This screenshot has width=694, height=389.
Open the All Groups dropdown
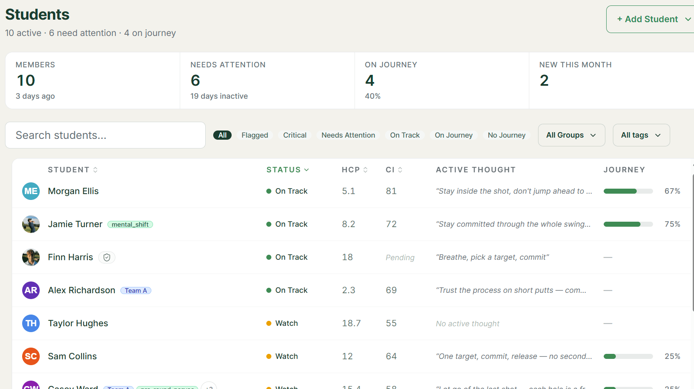click(x=572, y=135)
